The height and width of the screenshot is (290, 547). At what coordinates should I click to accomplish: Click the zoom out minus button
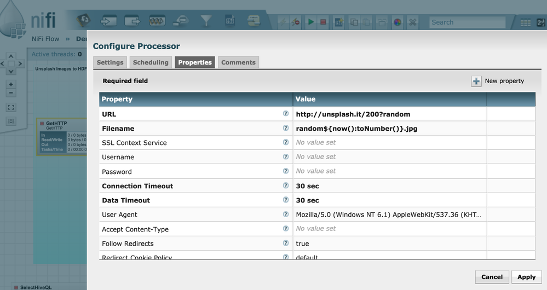pos(11,93)
